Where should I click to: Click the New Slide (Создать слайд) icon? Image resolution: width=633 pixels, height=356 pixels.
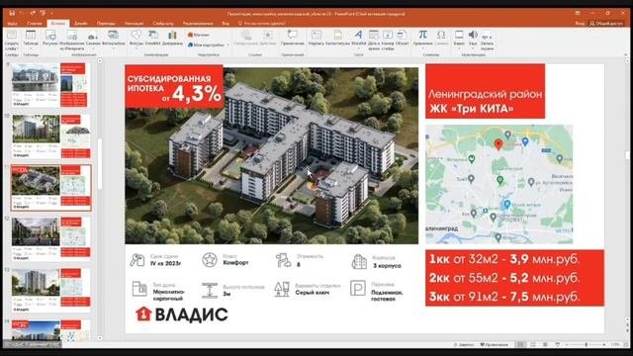[x=12, y=36]
